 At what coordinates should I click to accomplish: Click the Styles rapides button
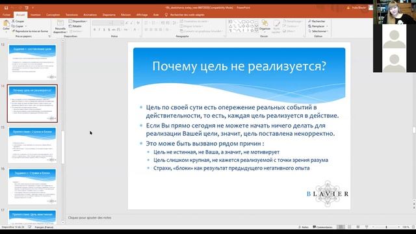tap(276, 27)
